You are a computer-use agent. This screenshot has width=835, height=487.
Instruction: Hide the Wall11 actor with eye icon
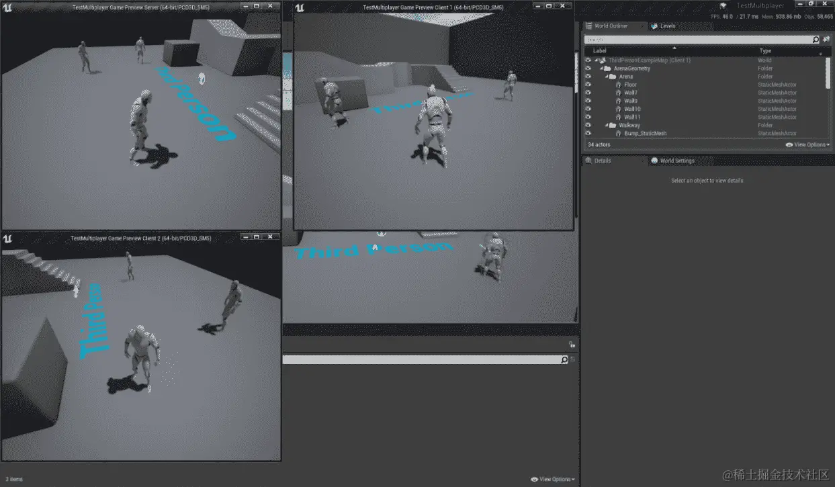(x=588, y=117)
